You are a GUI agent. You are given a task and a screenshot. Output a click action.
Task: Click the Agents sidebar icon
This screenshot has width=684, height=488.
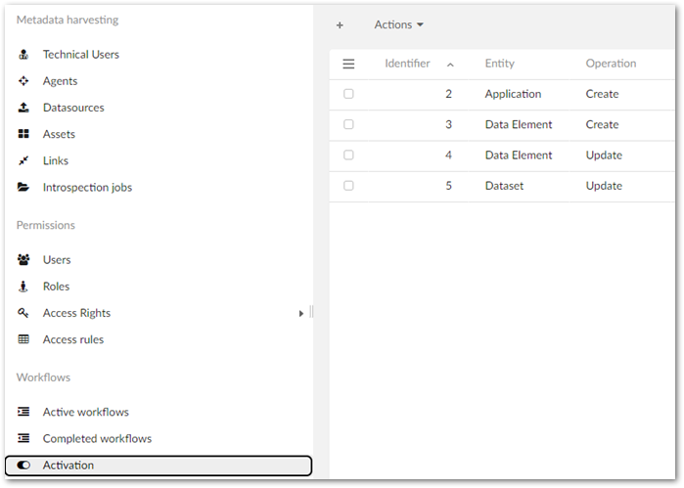click(23, 81)
